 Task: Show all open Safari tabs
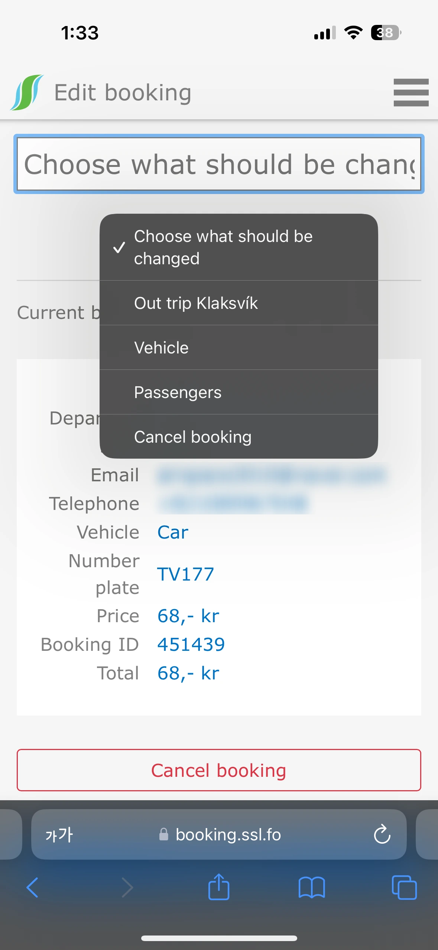(x=404, y=888)
